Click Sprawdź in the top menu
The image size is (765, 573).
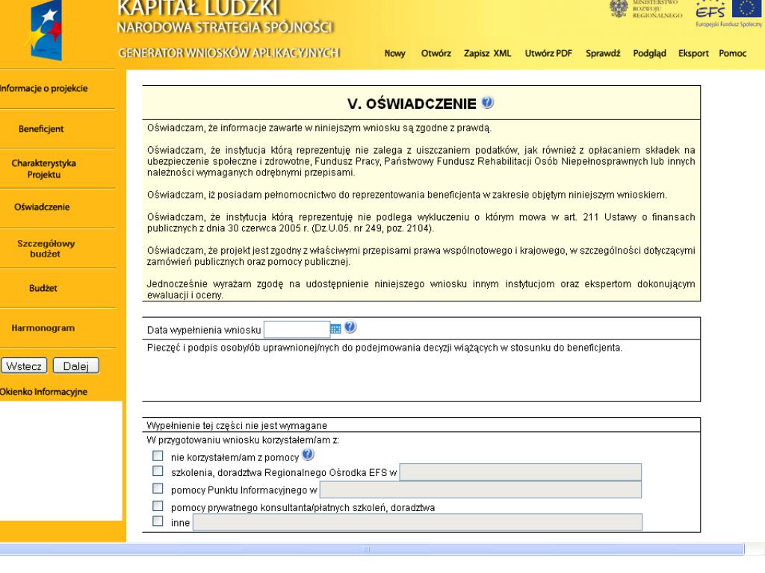[603, 54]
